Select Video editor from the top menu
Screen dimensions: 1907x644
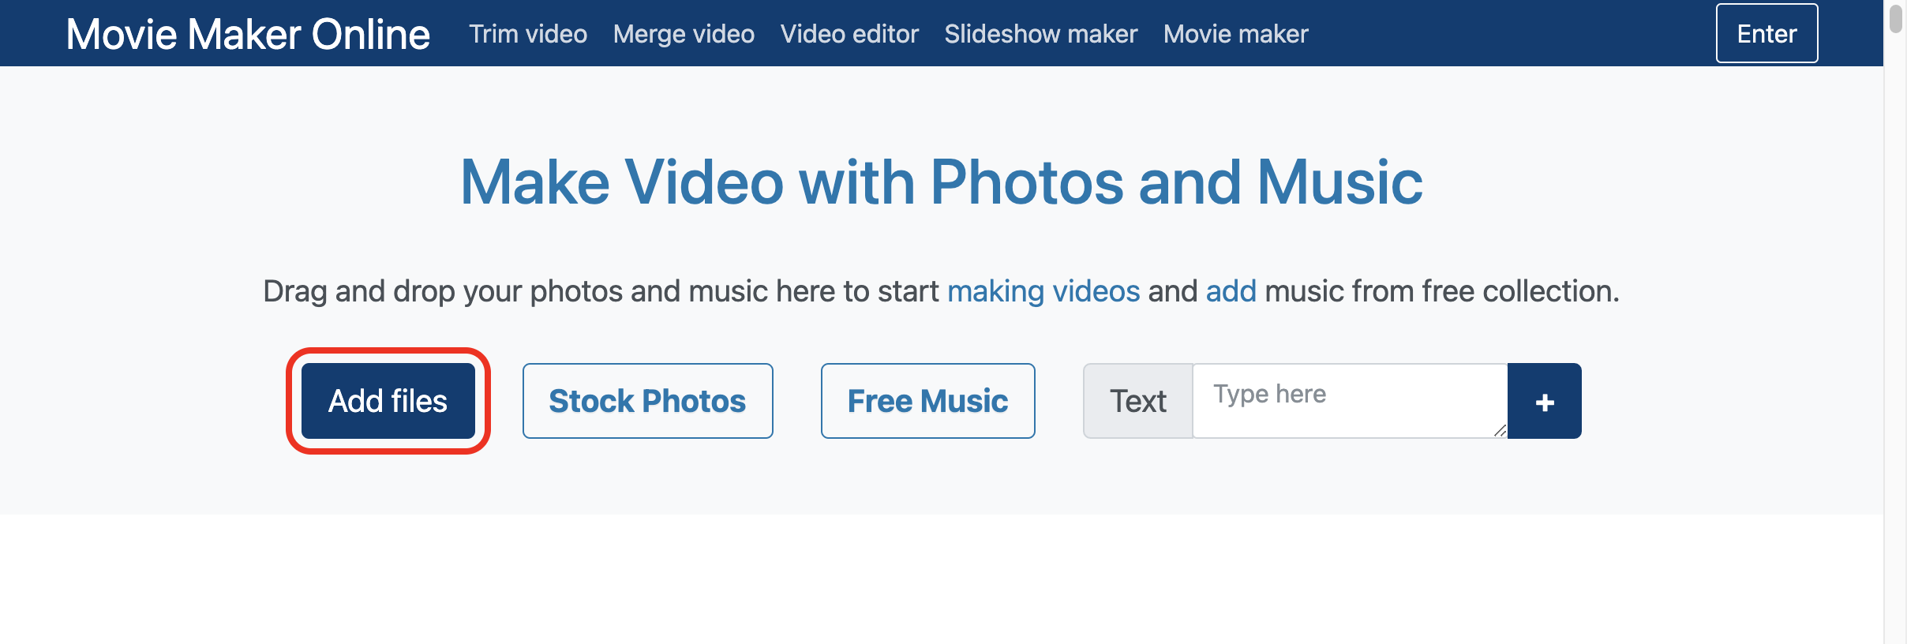point(849,34)
